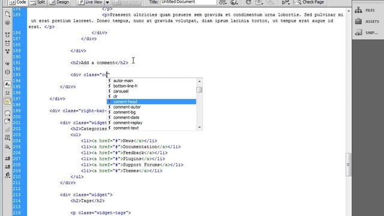Click code editor vertical scrollbar thumb
384x216 pixels.
(x=348, y=164)
